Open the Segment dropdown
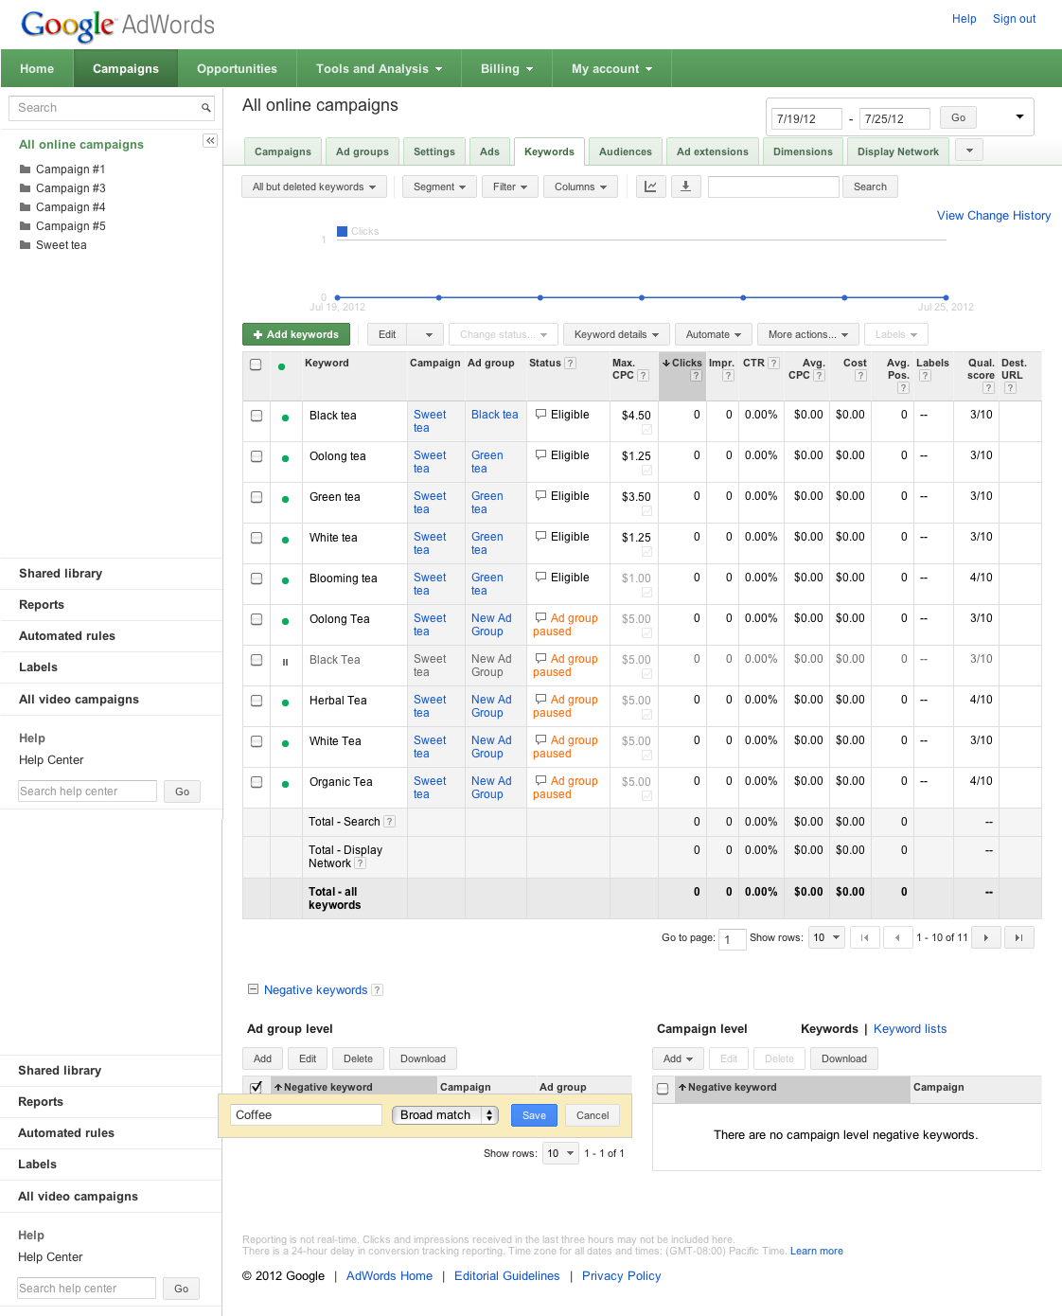The image size is (1062, 1316). point(439,187)
